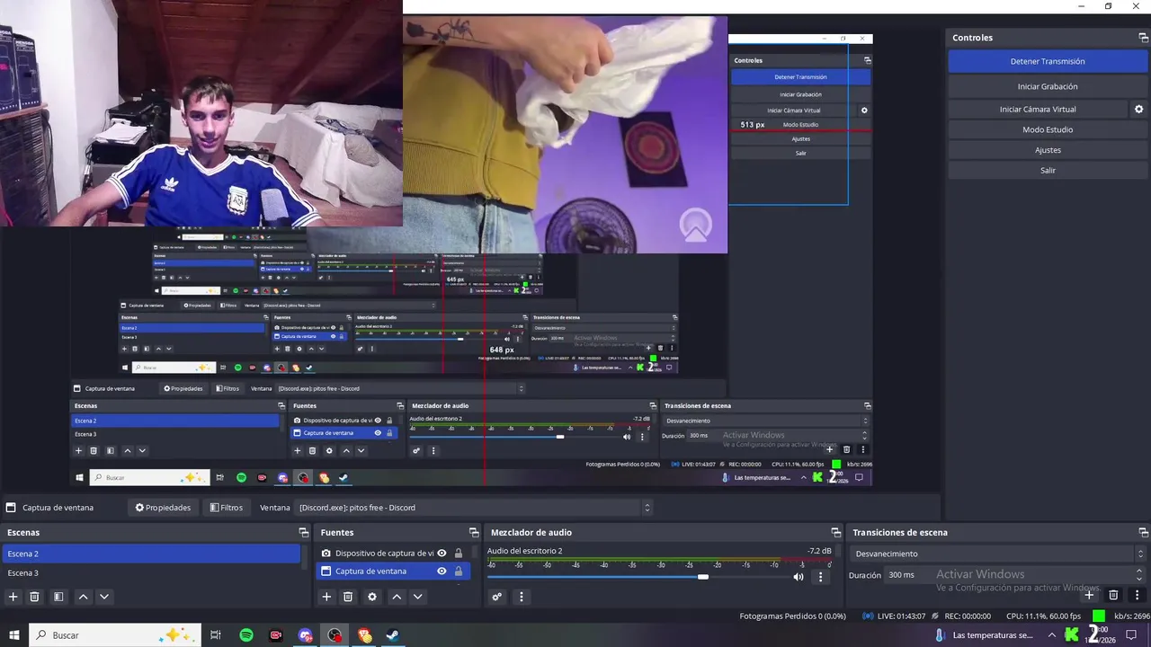
Task: Toggle visibility of Captura de ventana source
Action: pyautogui.click(x=442, y=572)
